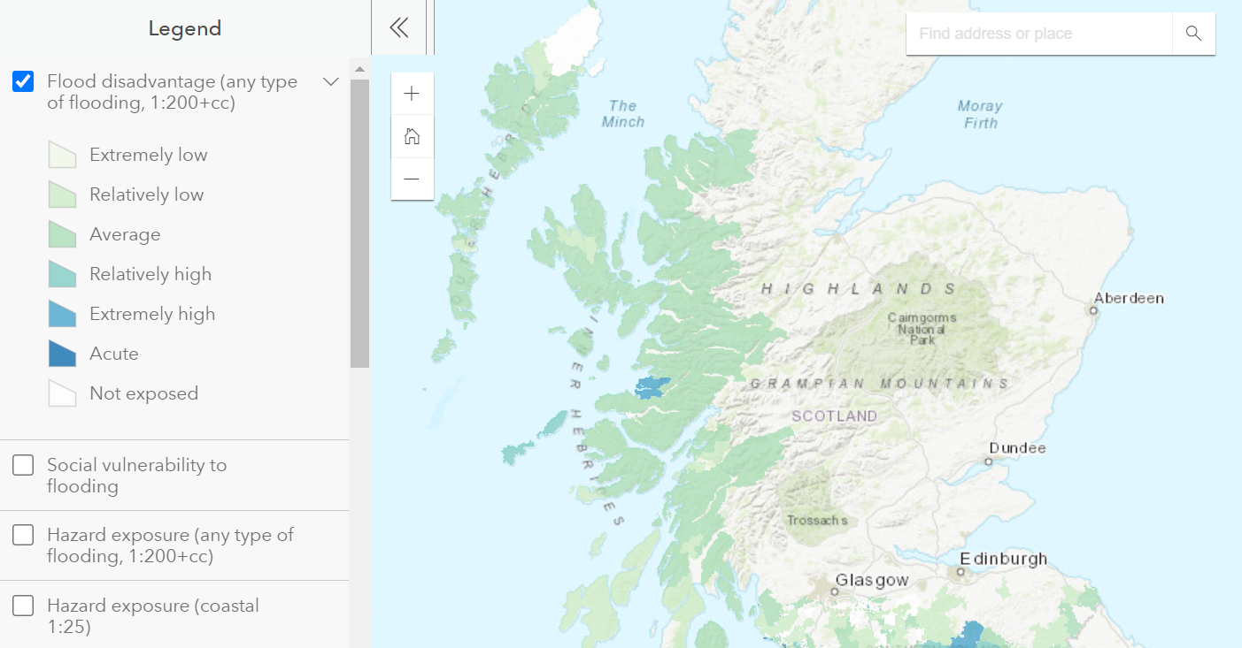Click the legend panel scrollbar thumb
The image size is (1242, 648).
pyautogui.click(x=359, y=223)
